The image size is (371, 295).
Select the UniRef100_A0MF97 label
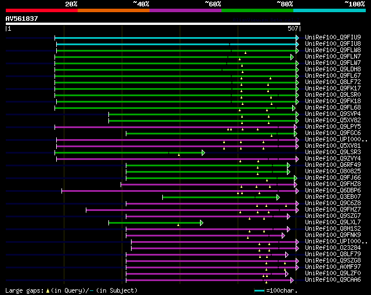point(333,267)
